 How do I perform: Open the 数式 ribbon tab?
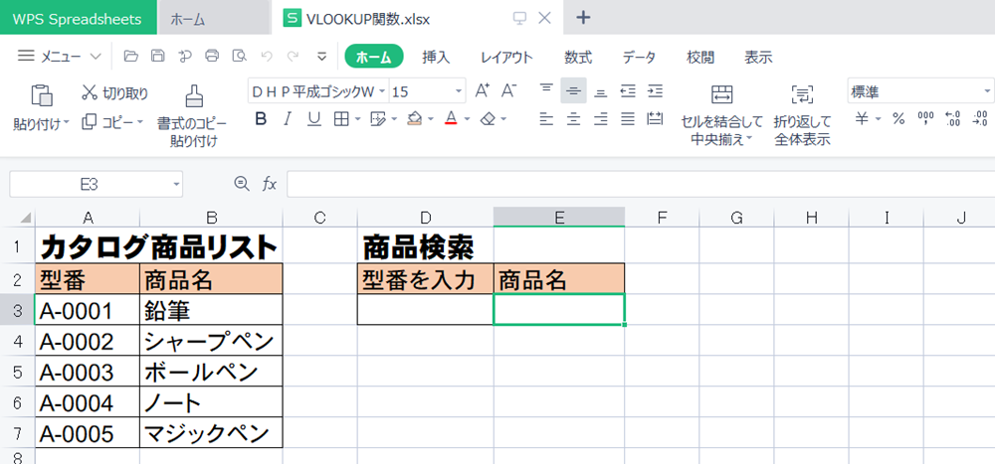tap(578, 57)
